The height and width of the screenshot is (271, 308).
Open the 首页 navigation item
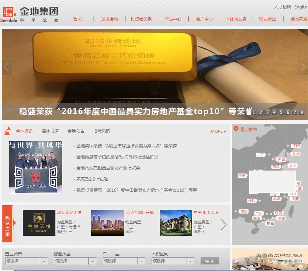point(78,19)
